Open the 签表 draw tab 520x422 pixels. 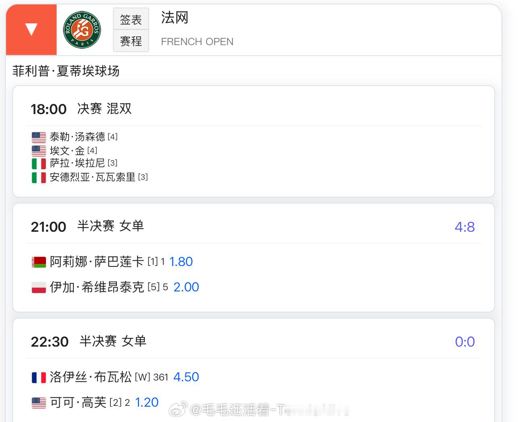pyautogui.click(x=131, y=19)
